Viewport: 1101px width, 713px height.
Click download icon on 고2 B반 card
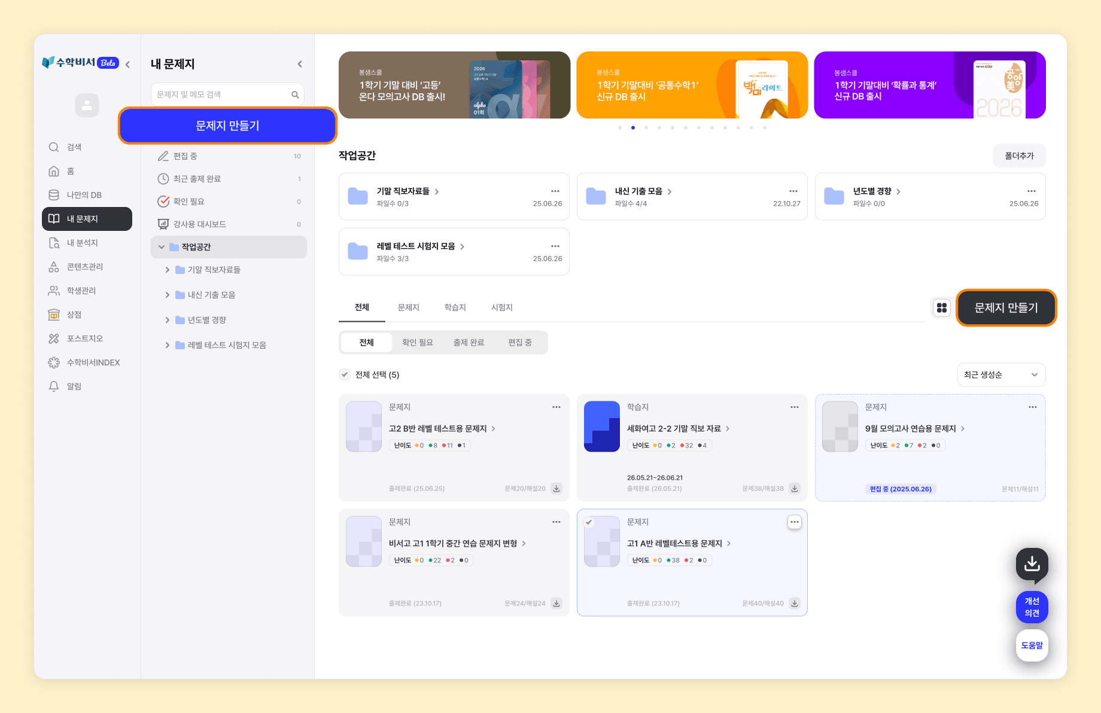click(x=556, y=489)
